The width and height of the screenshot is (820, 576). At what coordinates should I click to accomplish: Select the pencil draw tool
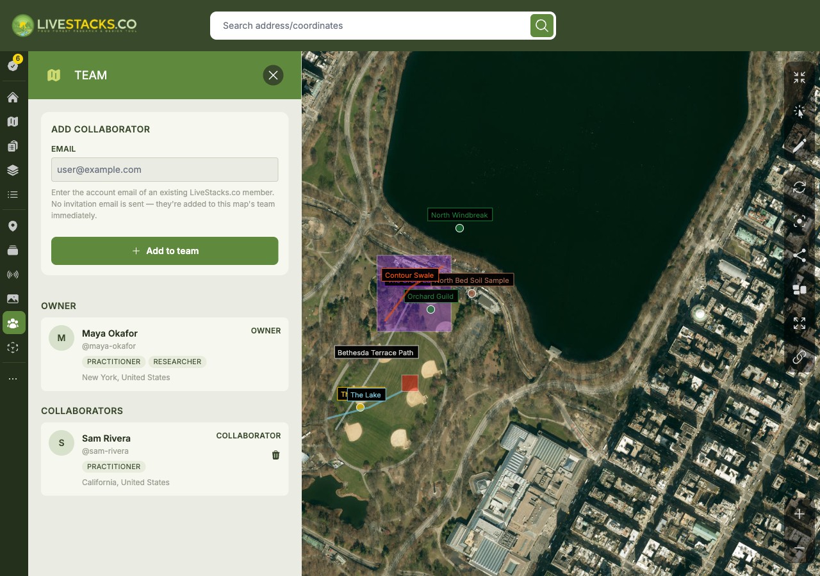click(799, 145)
